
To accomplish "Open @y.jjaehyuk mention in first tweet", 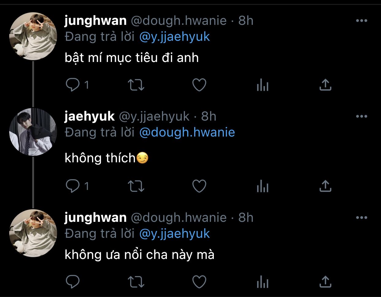I will (174, 37).
